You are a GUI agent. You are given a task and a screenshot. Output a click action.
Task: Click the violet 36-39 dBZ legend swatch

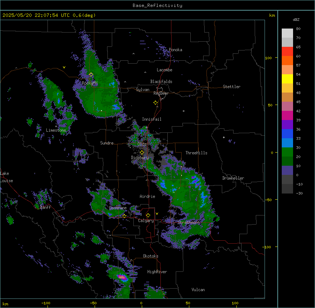click(287, 125)
